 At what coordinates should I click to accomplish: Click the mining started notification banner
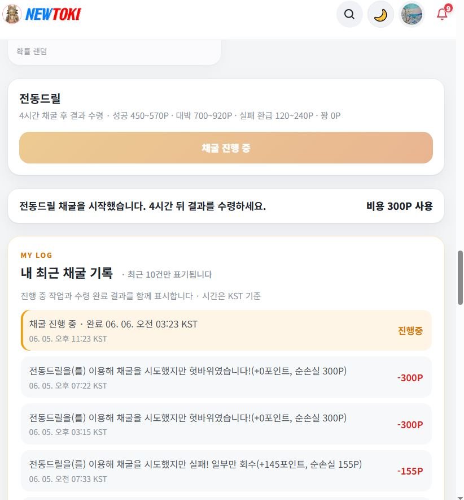click(x=226, y=206)
